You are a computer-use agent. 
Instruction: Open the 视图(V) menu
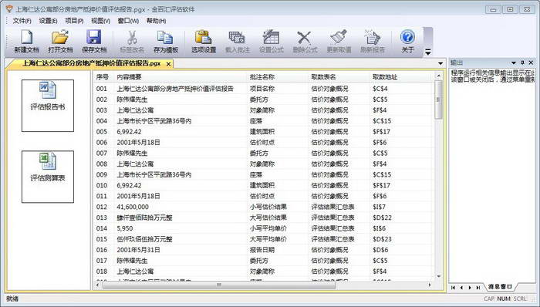tap(100, 21)
